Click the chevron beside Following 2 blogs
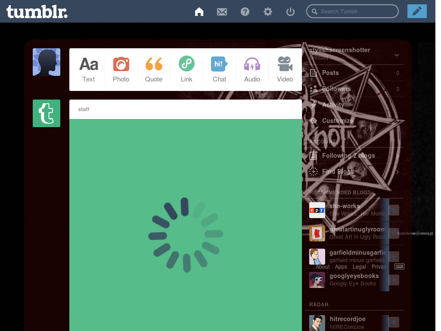Viewport: 441px width, 331px height. [x=398, y=156]
